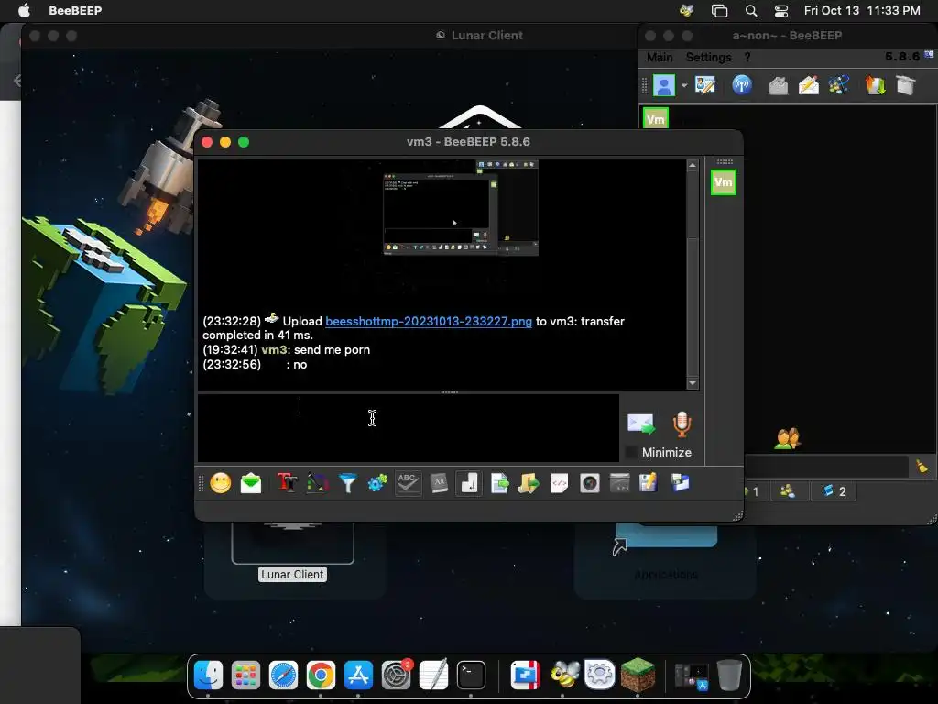This screenshot has height=704, width=938.
Task: Click the two-people group icon in main window
Action: tap(787, 439)
